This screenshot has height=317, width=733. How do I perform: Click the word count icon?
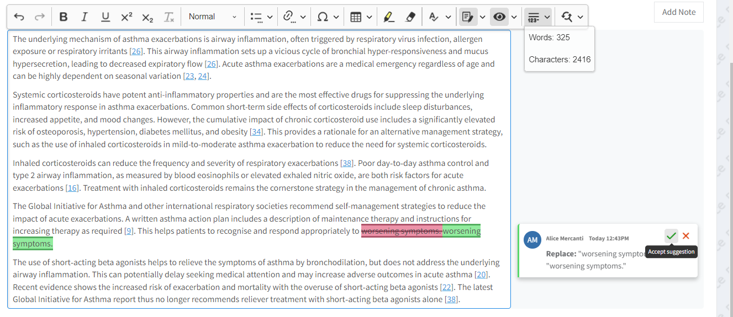[x=533, y=17]
